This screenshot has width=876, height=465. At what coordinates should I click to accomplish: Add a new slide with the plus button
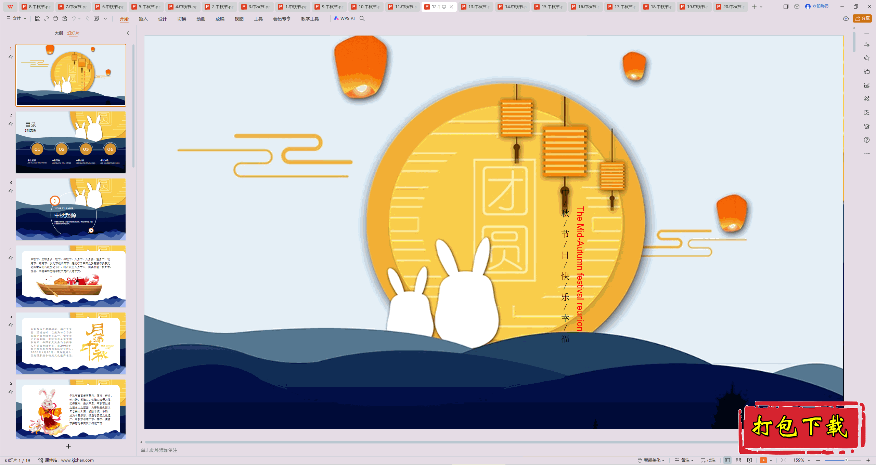coord(68,446)
